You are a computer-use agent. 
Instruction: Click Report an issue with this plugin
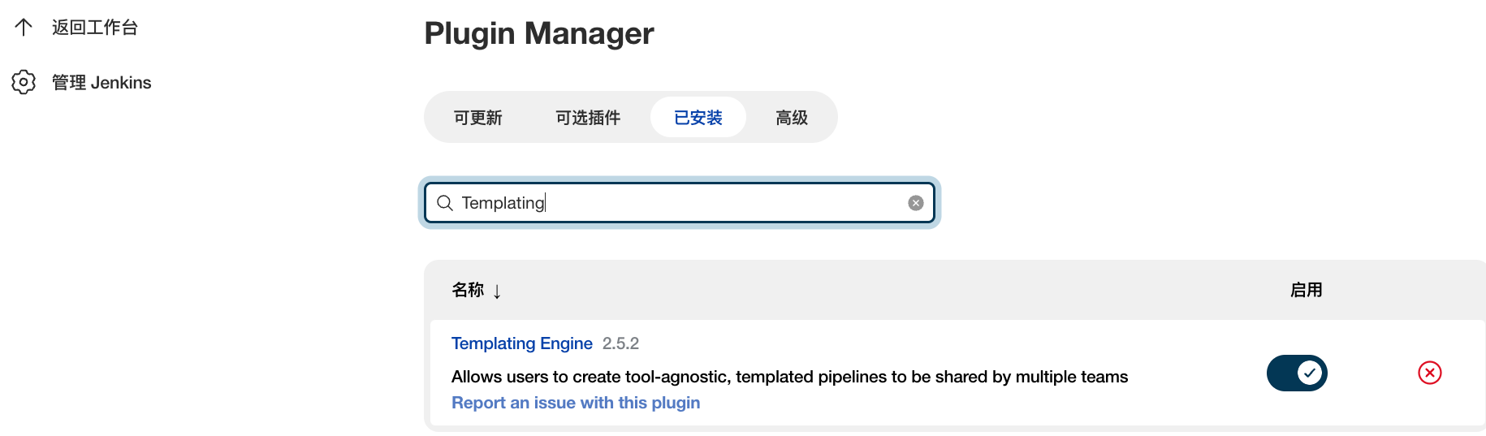click(x=576, y=403)
